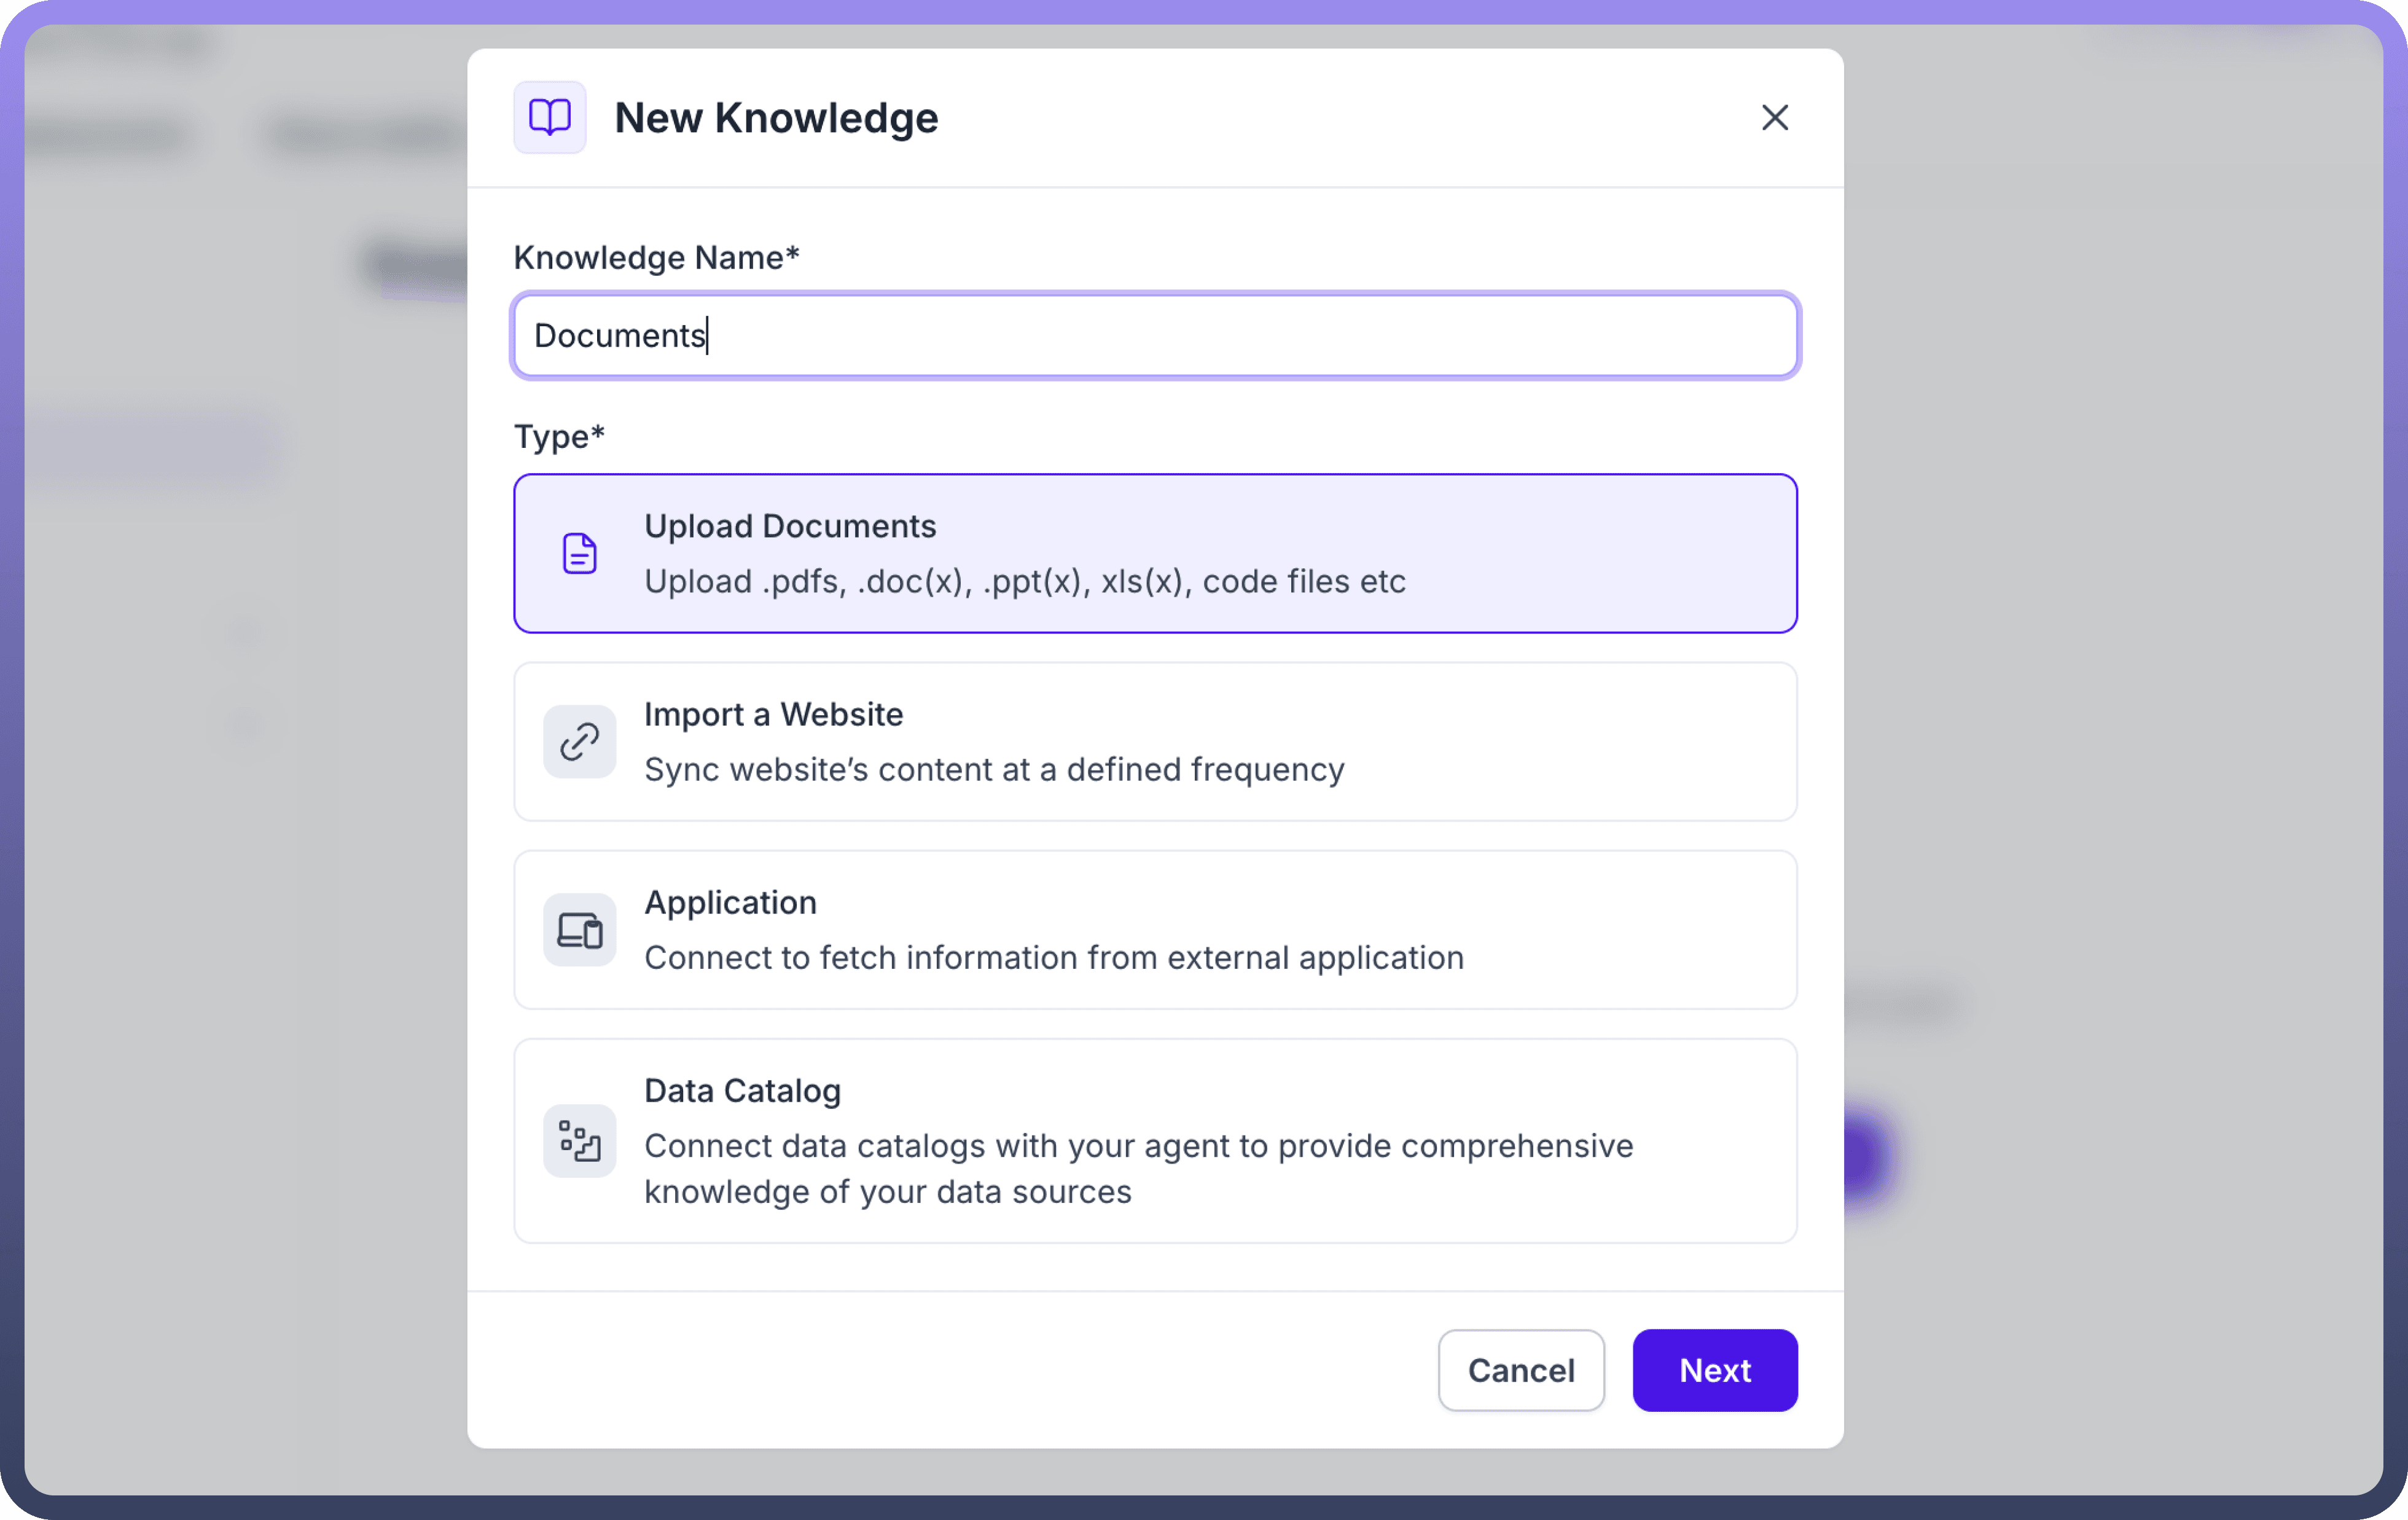
Task: Click the chain link icon for Import a Website
Action: coord(579,741)
